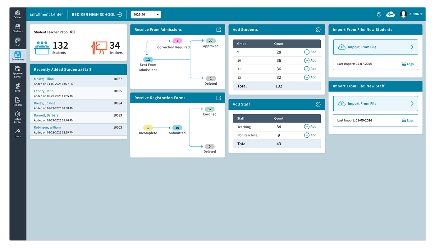
Task: Open the Approval Center sidebar item
Action: coord(18,72)
